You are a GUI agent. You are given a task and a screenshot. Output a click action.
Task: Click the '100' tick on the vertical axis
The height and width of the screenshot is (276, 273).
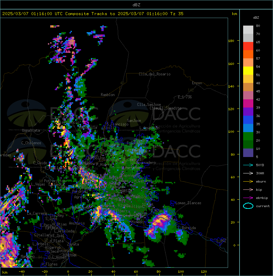(x=231, y=131)
